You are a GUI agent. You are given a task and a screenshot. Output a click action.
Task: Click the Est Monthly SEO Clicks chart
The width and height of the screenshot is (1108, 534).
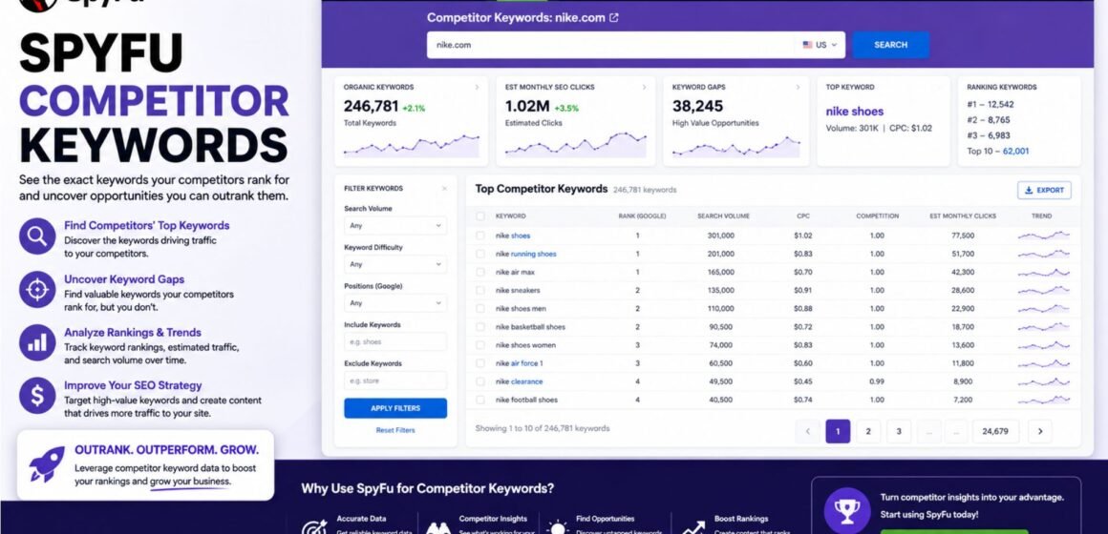pyautogui.click(x=575, y=145)
